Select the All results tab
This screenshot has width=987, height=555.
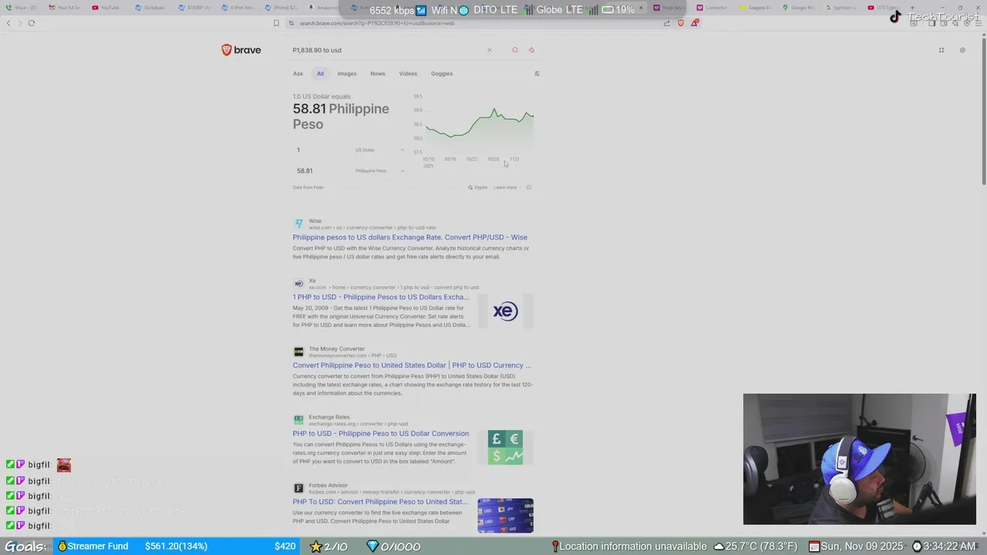click(x=320, y=74)
